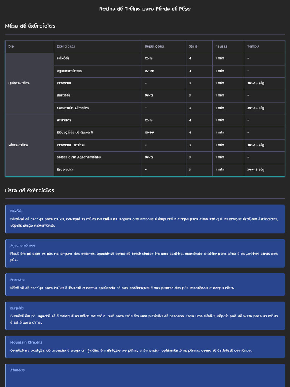Click the Agachamentos title in the exercise list card
Viewport: 290px width, 387px height.
[23, 246]
